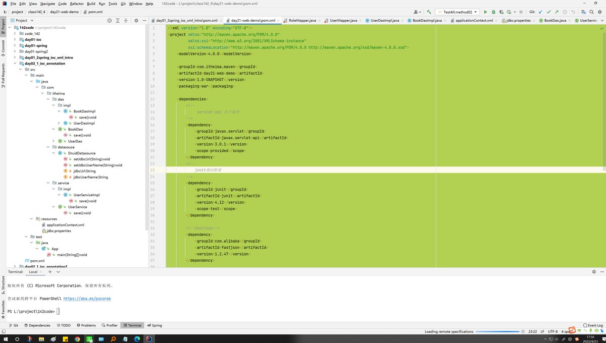Start debugging with the Debug icon
Viewport: 606px width, 343px height.
[x=493, y=12]
